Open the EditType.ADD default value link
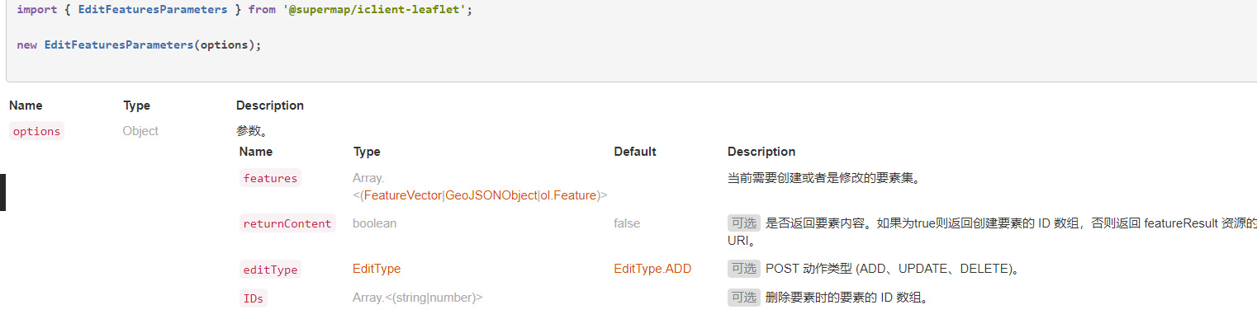The height and width of the screenshot is (319, 1257). (652, 269)
